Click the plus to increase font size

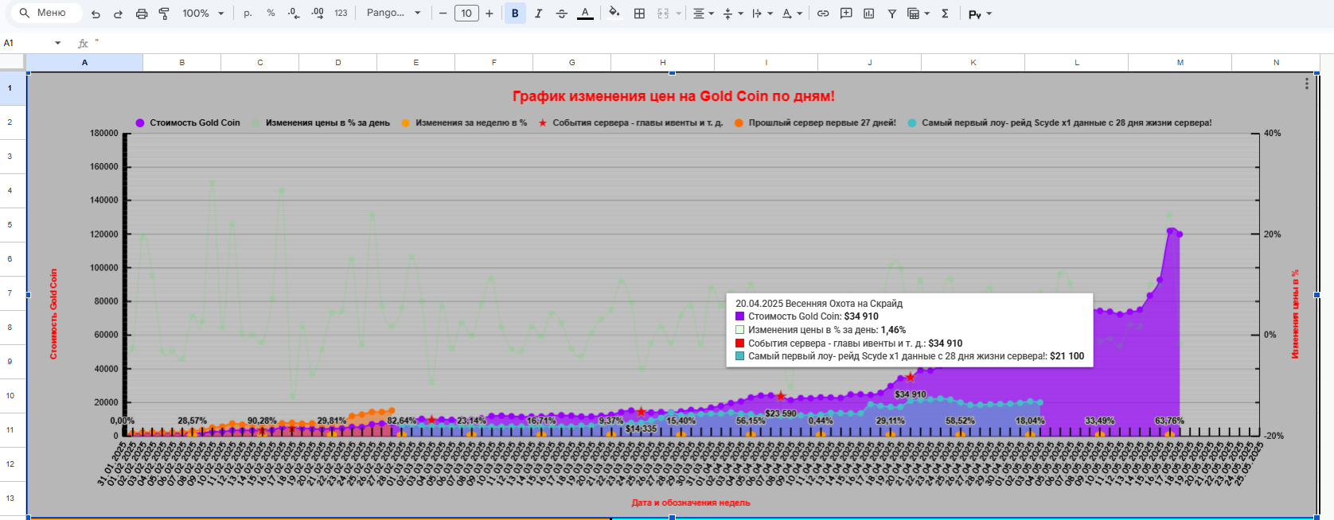coord(489,14)
